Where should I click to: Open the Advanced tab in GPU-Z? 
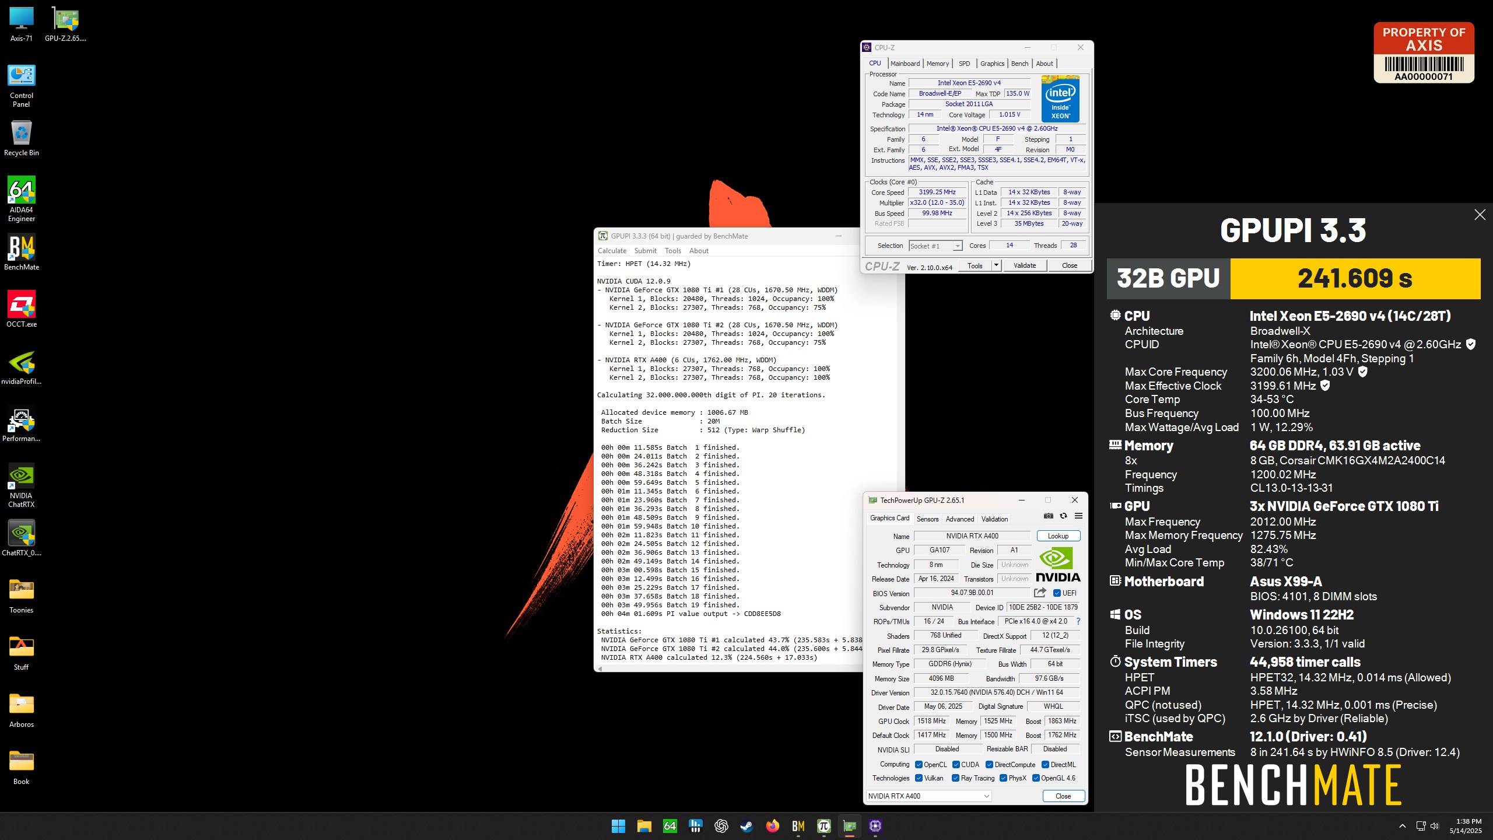pyautogui.click(x=960, y=519)
